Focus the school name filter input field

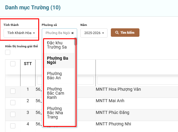coord(138,80)
